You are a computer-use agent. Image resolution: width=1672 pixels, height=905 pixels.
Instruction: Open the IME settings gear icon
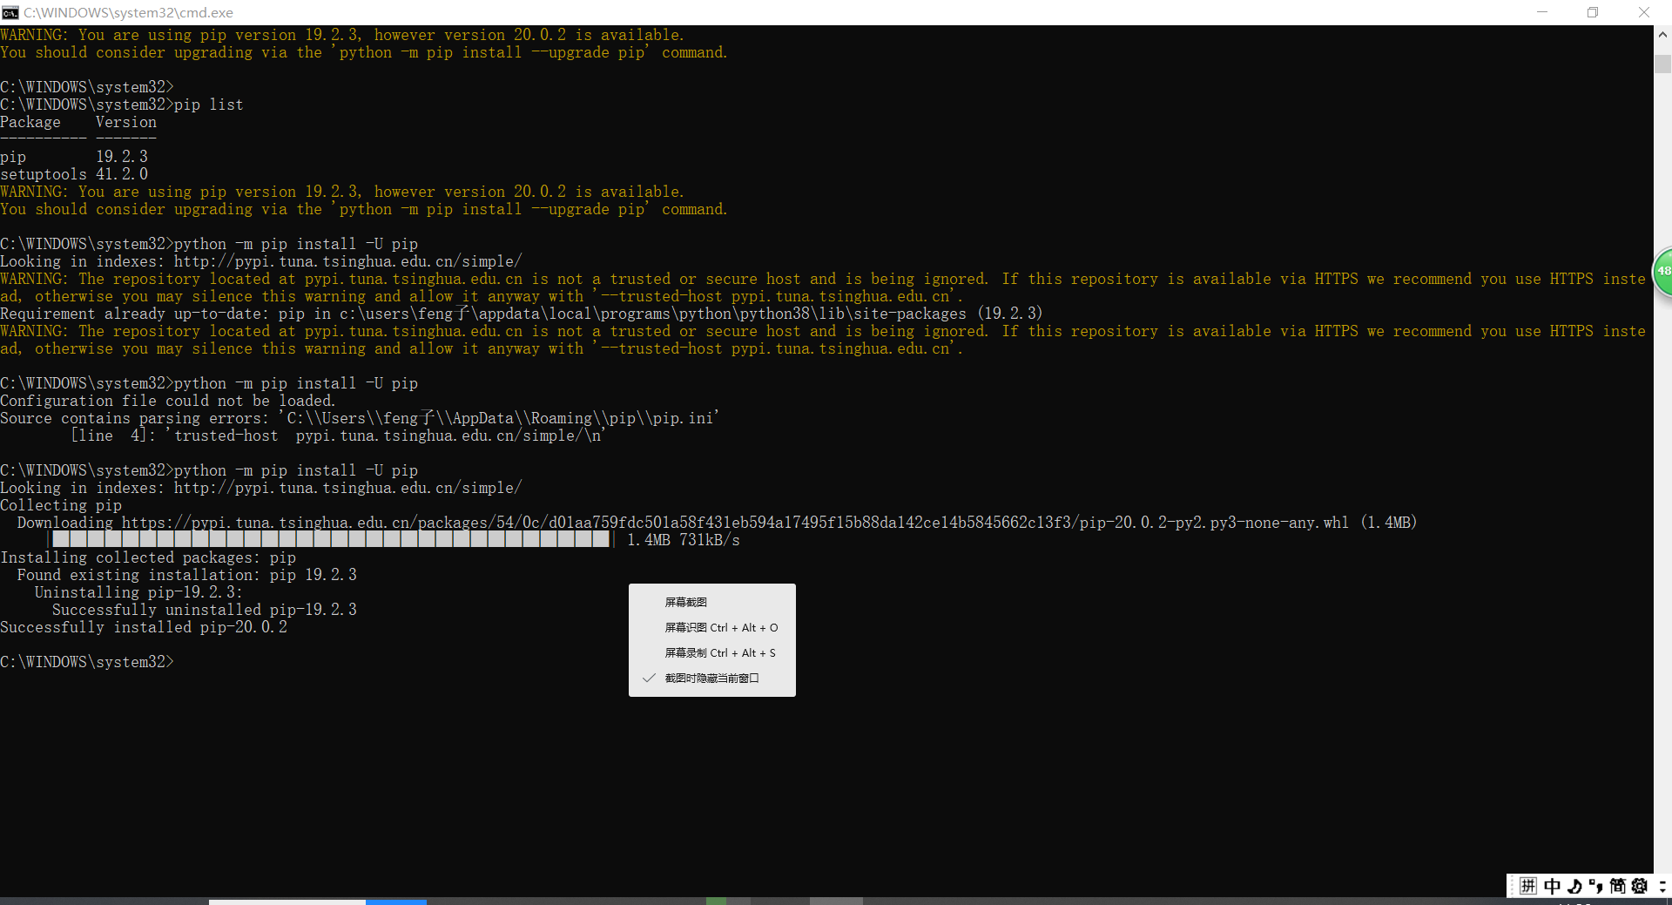(1641, 886)
